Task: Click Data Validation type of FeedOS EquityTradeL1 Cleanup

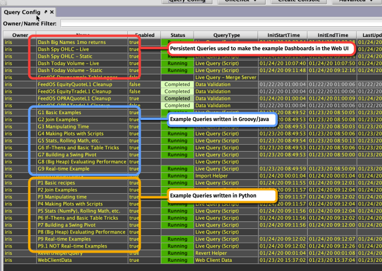Action: click(226, 92)
